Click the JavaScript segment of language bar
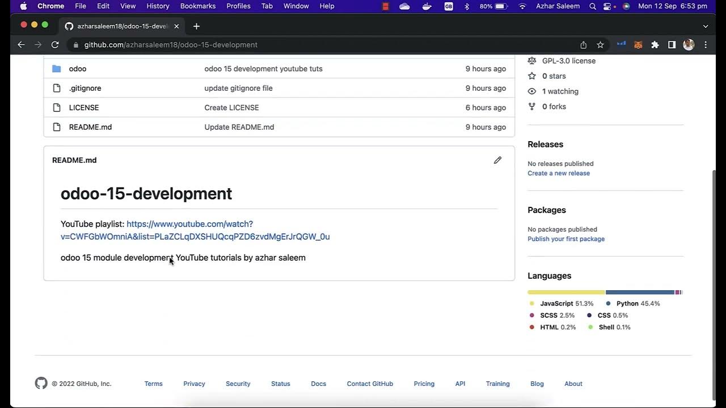The height and width of the screenshot is (408, 726). pyautogui.click(x=566, y=292)
